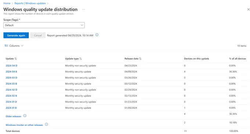Select the 02/13/2024 release date cell
This screenshot has width=250, height=134.
point(131,96)
